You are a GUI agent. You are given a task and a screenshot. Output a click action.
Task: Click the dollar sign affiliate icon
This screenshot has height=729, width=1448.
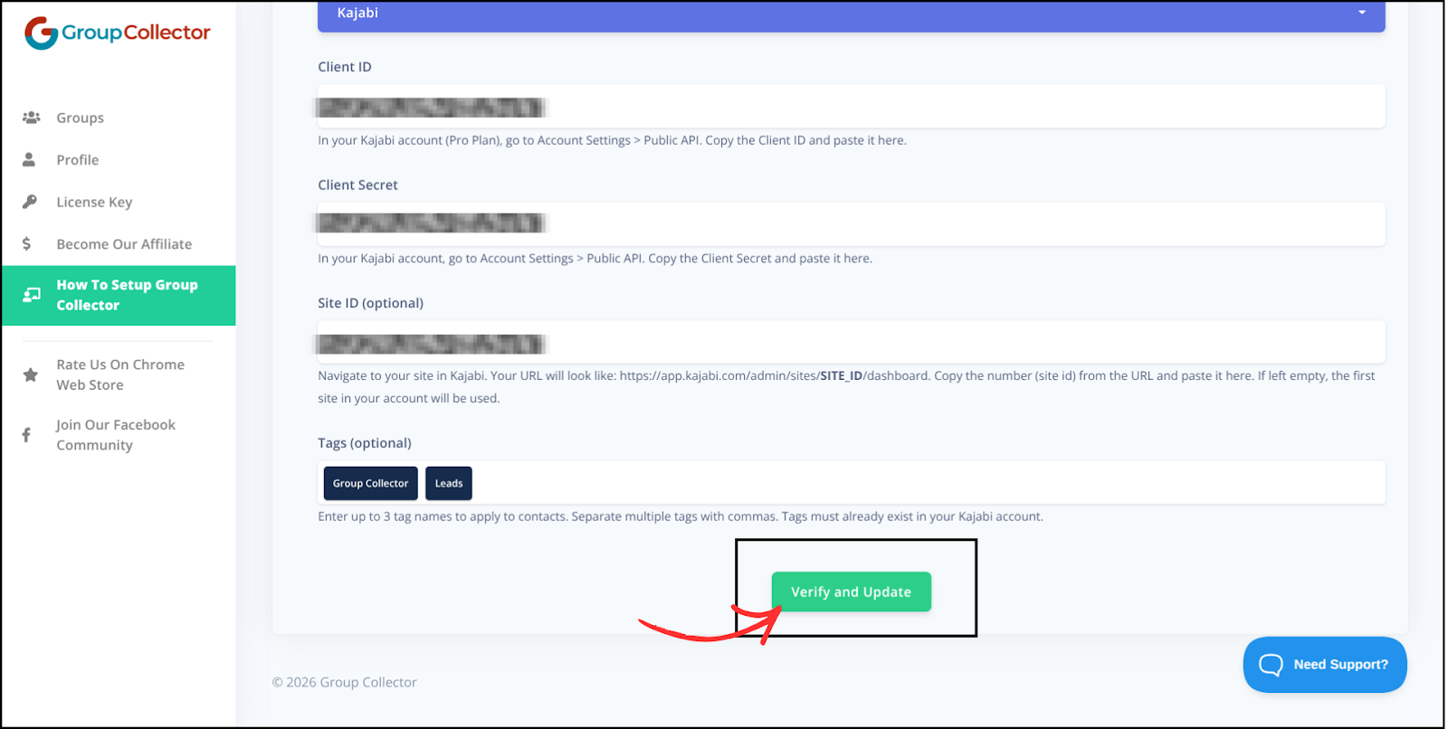27,244
